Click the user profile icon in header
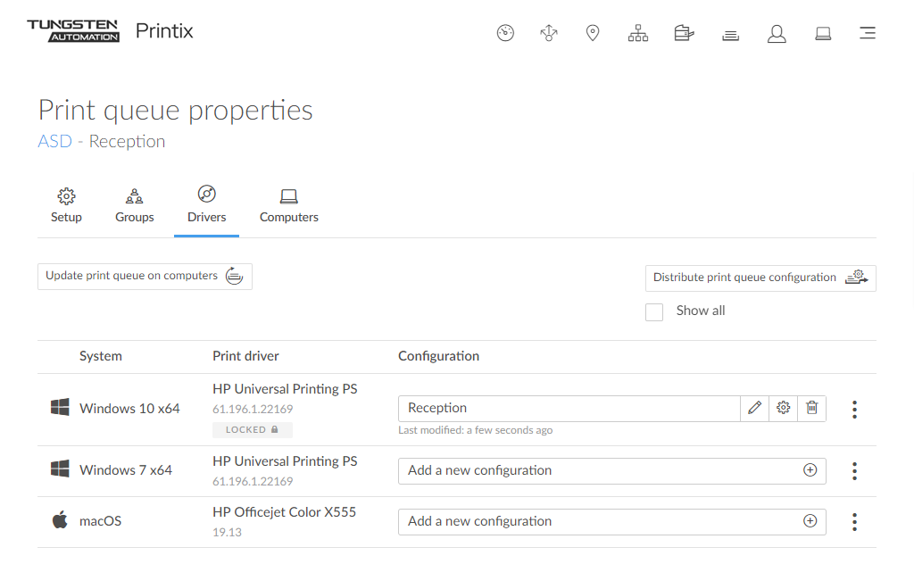The width and height of the screenshot is (914, 564). [x=777, y=34]
